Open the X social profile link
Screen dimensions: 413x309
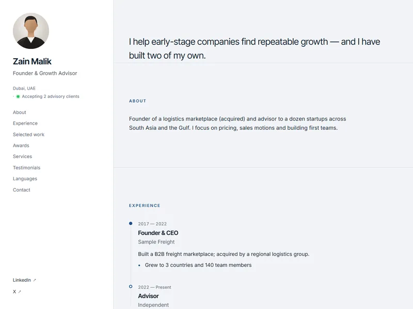tap(17, 291)
